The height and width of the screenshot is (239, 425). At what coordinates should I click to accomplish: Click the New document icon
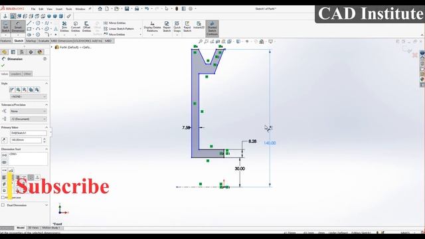107,9
